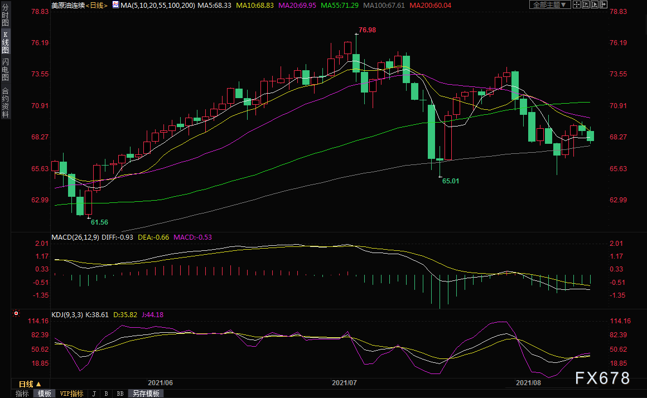Click the 另存模板 button
The height and width of the screenshot is (398, 647).
point(146,394)
